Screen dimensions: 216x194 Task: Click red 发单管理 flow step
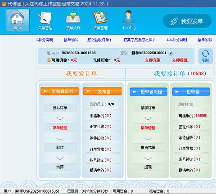(60, 128)
